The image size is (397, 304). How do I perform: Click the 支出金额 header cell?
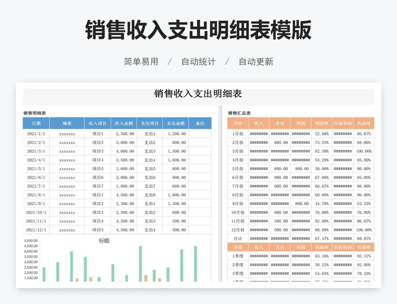[x=176, y=123]
